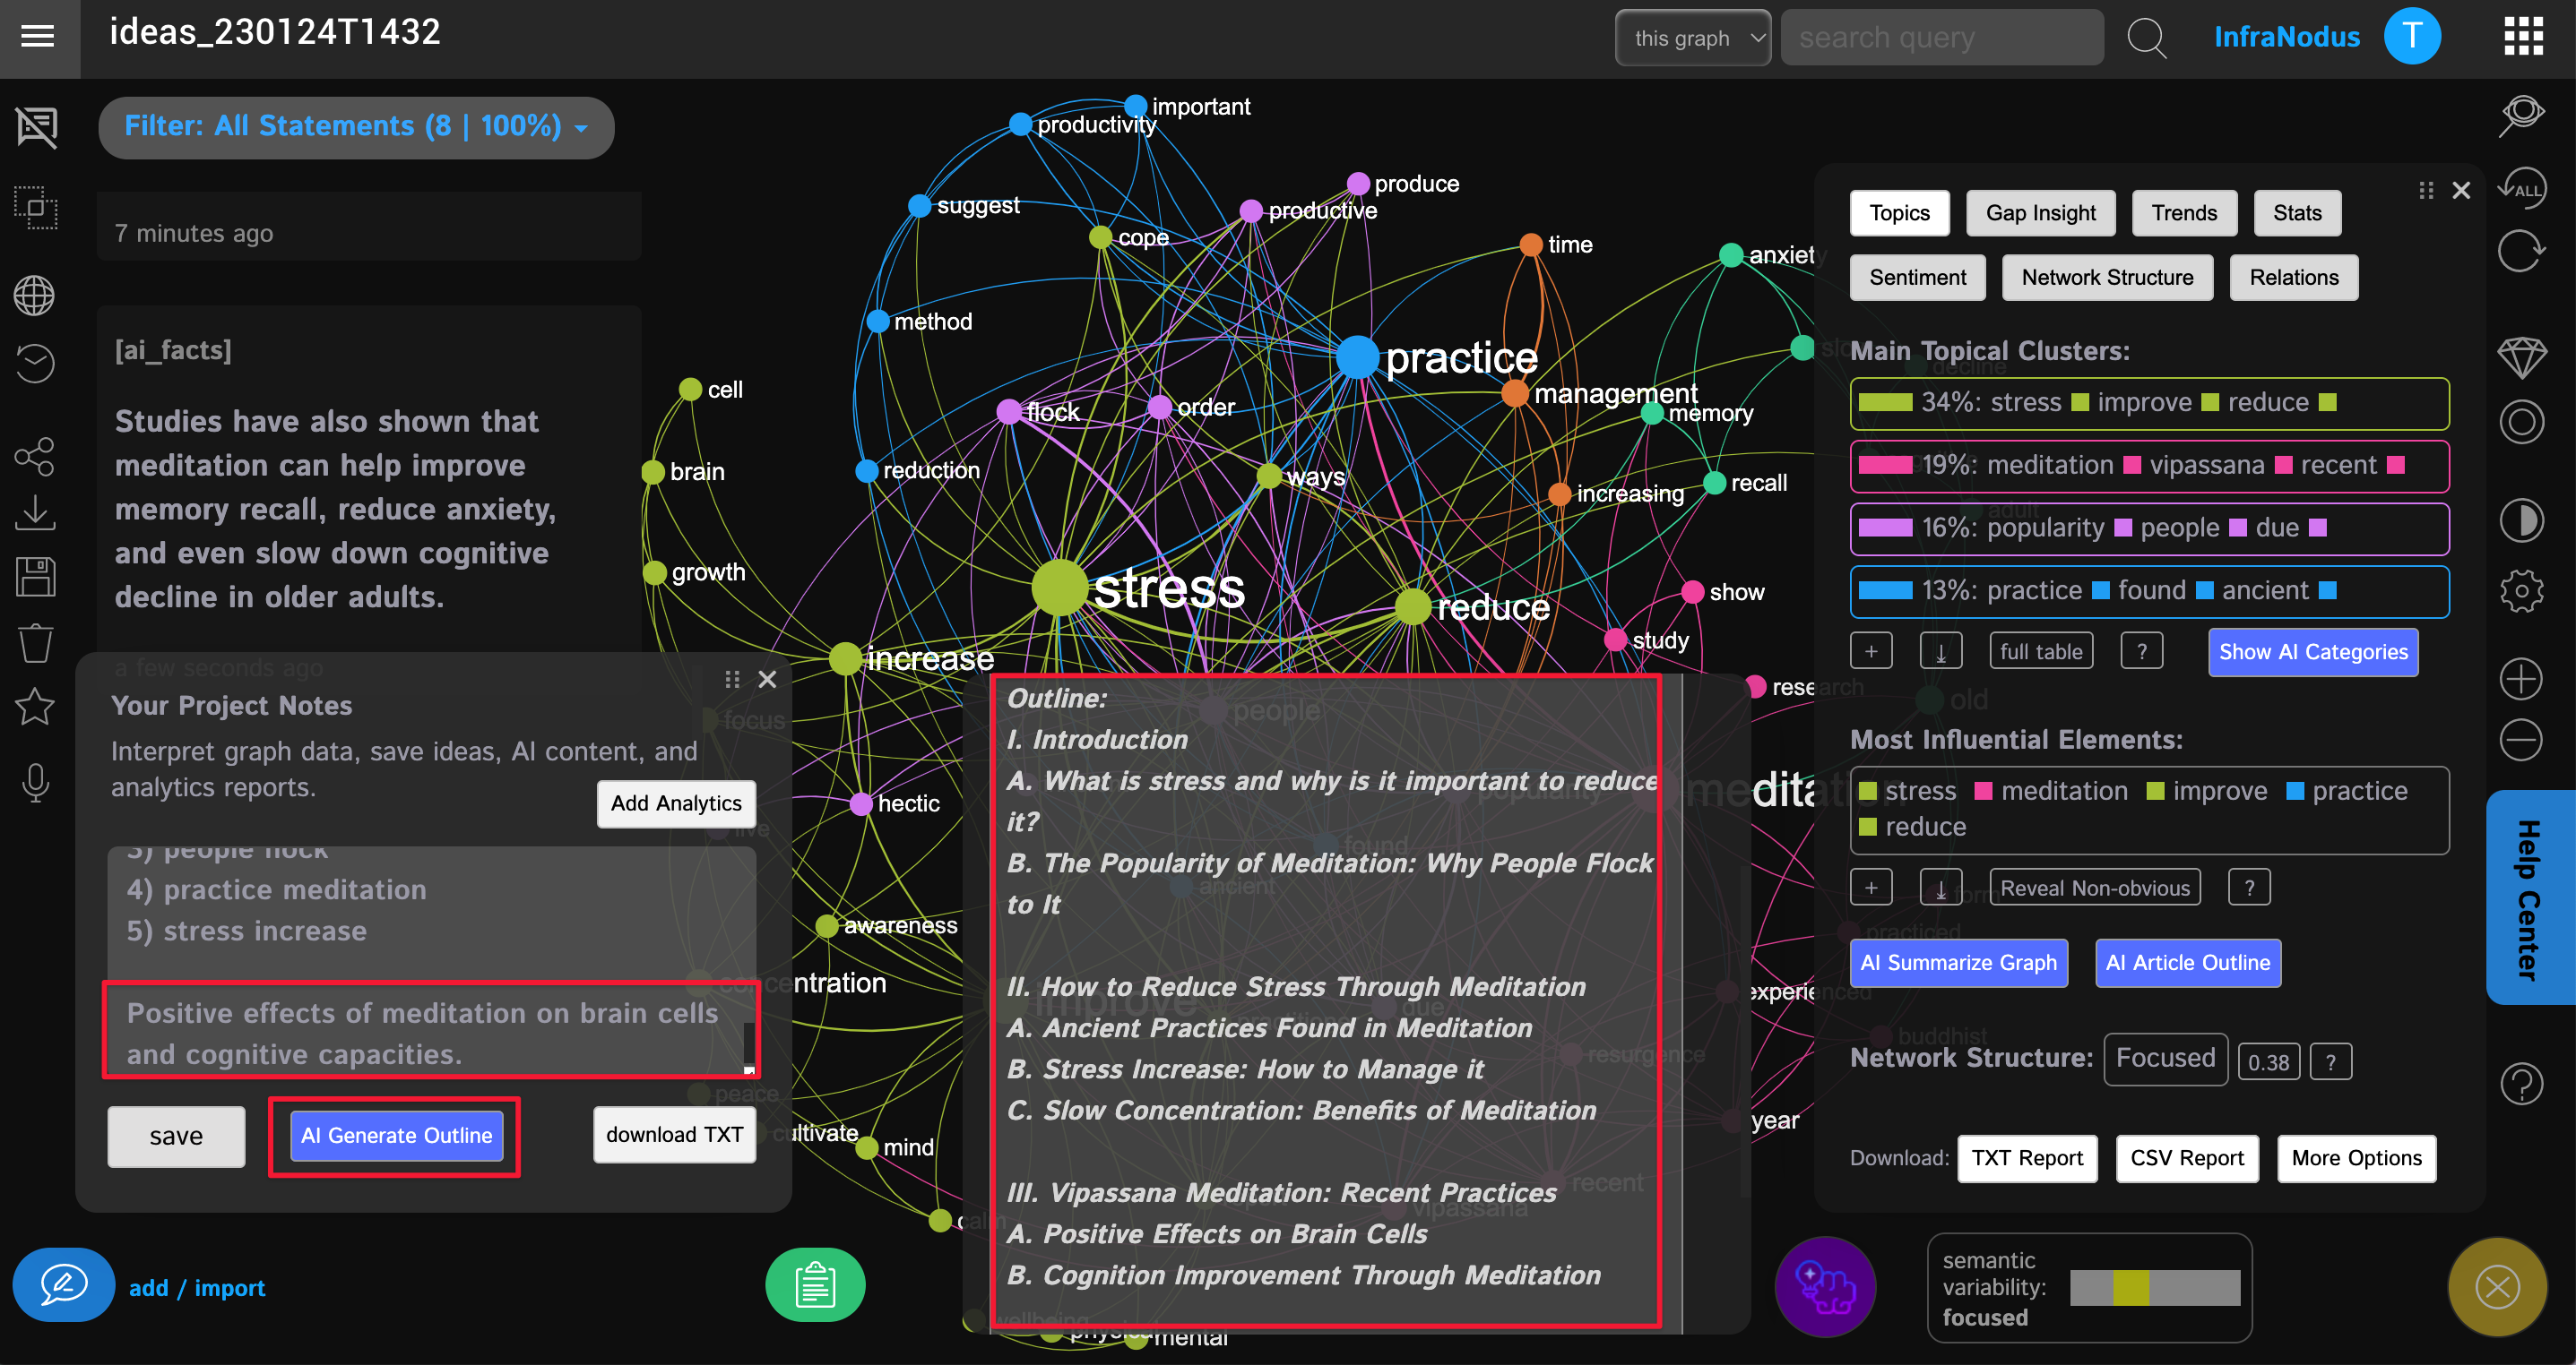The height and width of the screenshot is (1365, 2576).
Task: Select the 34% stress improve reduce cluster
Action: 2149,403
